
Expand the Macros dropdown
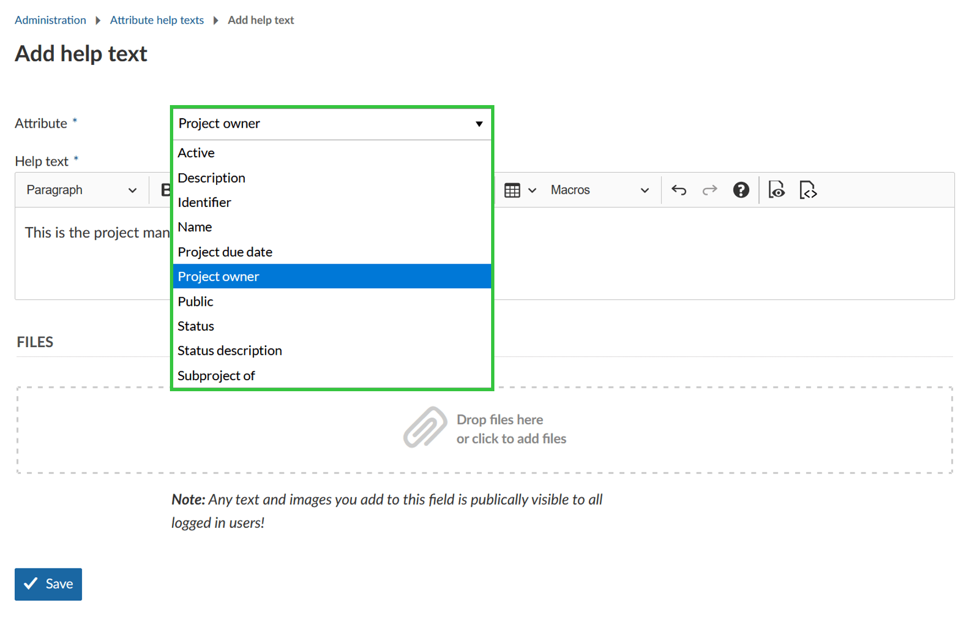tap(599, 190)
